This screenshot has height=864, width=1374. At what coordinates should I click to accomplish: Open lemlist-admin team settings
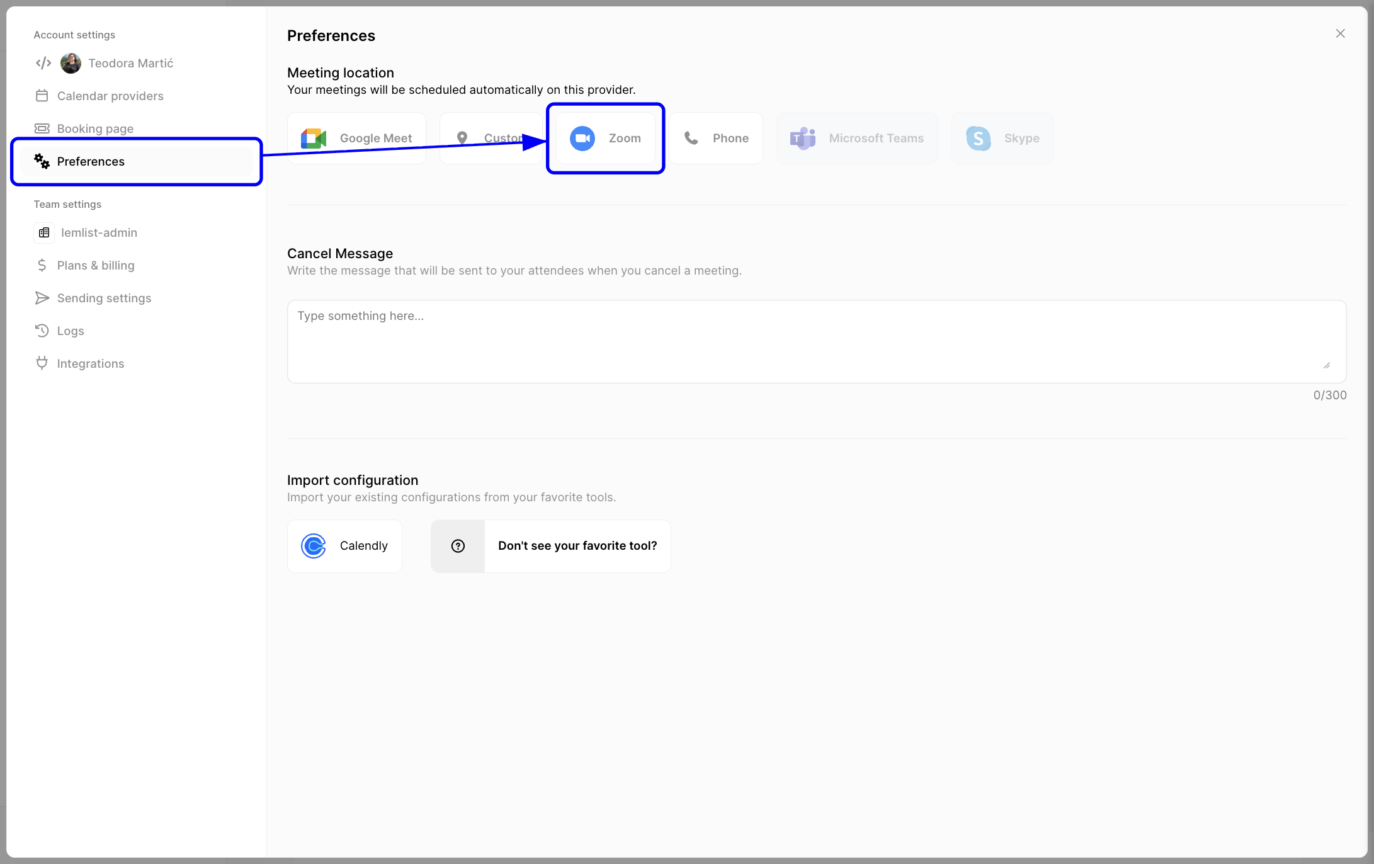99,232
